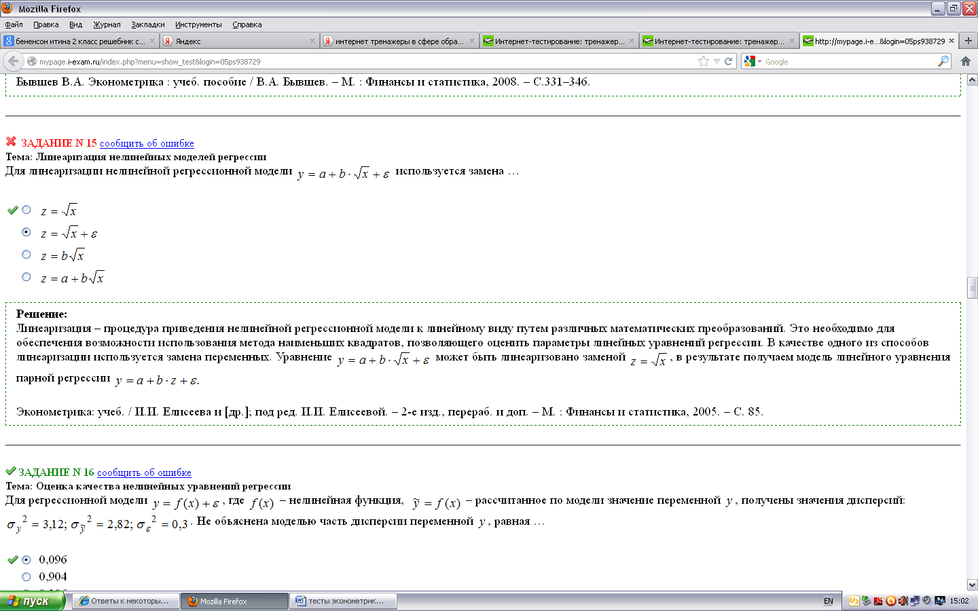Reload the page with the refresh icon
978x611 pixels.
coord(728,61)
